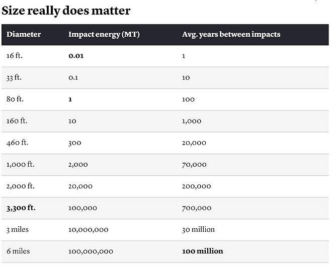331x265 pixels.
Task: Click the 700,000 years value
Action: 197,208
